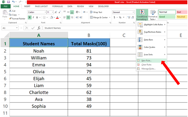The image size is (188, 117).
Task: Open the Calibri font name dropdown
Action: tap(45, 12)
